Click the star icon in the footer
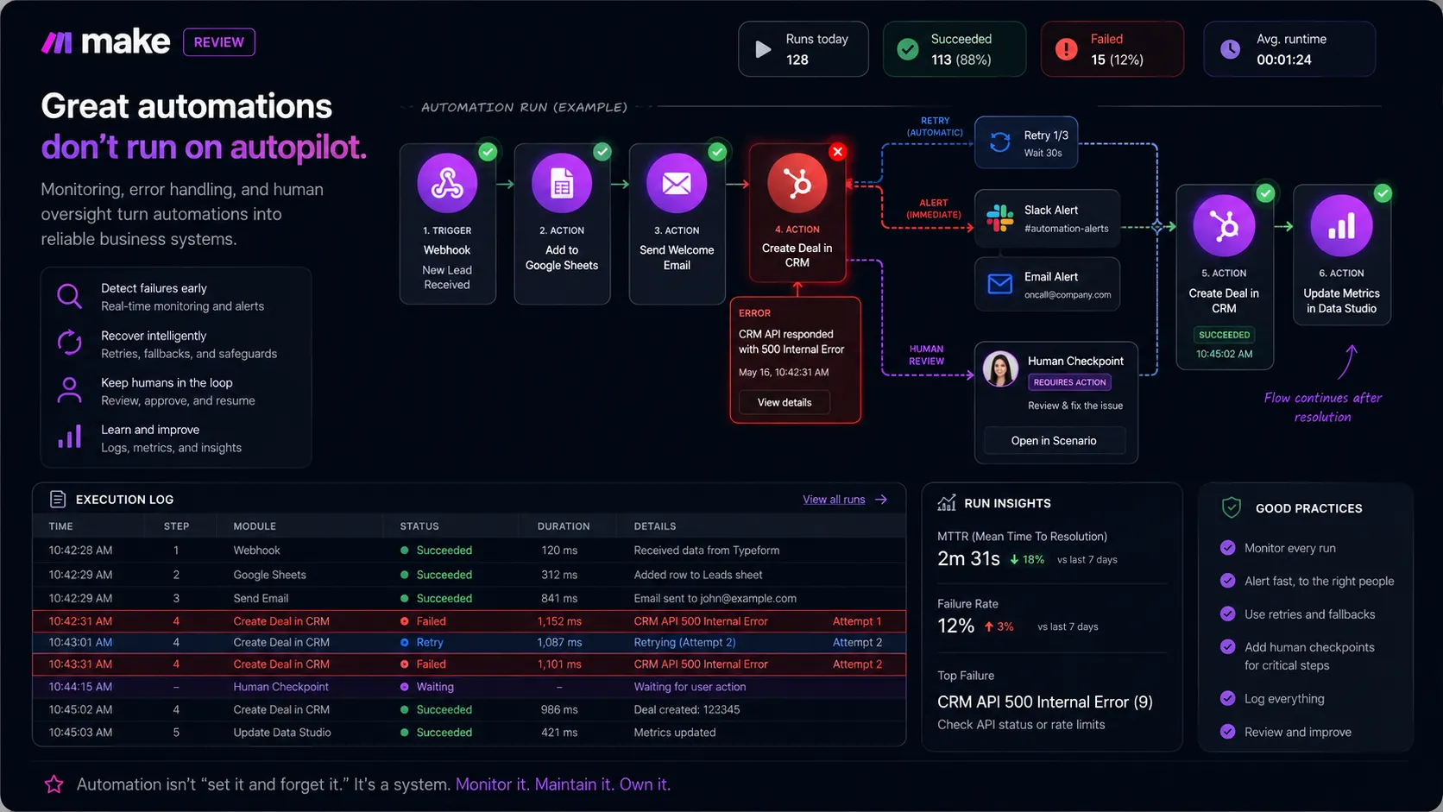Image resolution: width=1443 pixels, height=812 pixels. (x=54, y=784)
